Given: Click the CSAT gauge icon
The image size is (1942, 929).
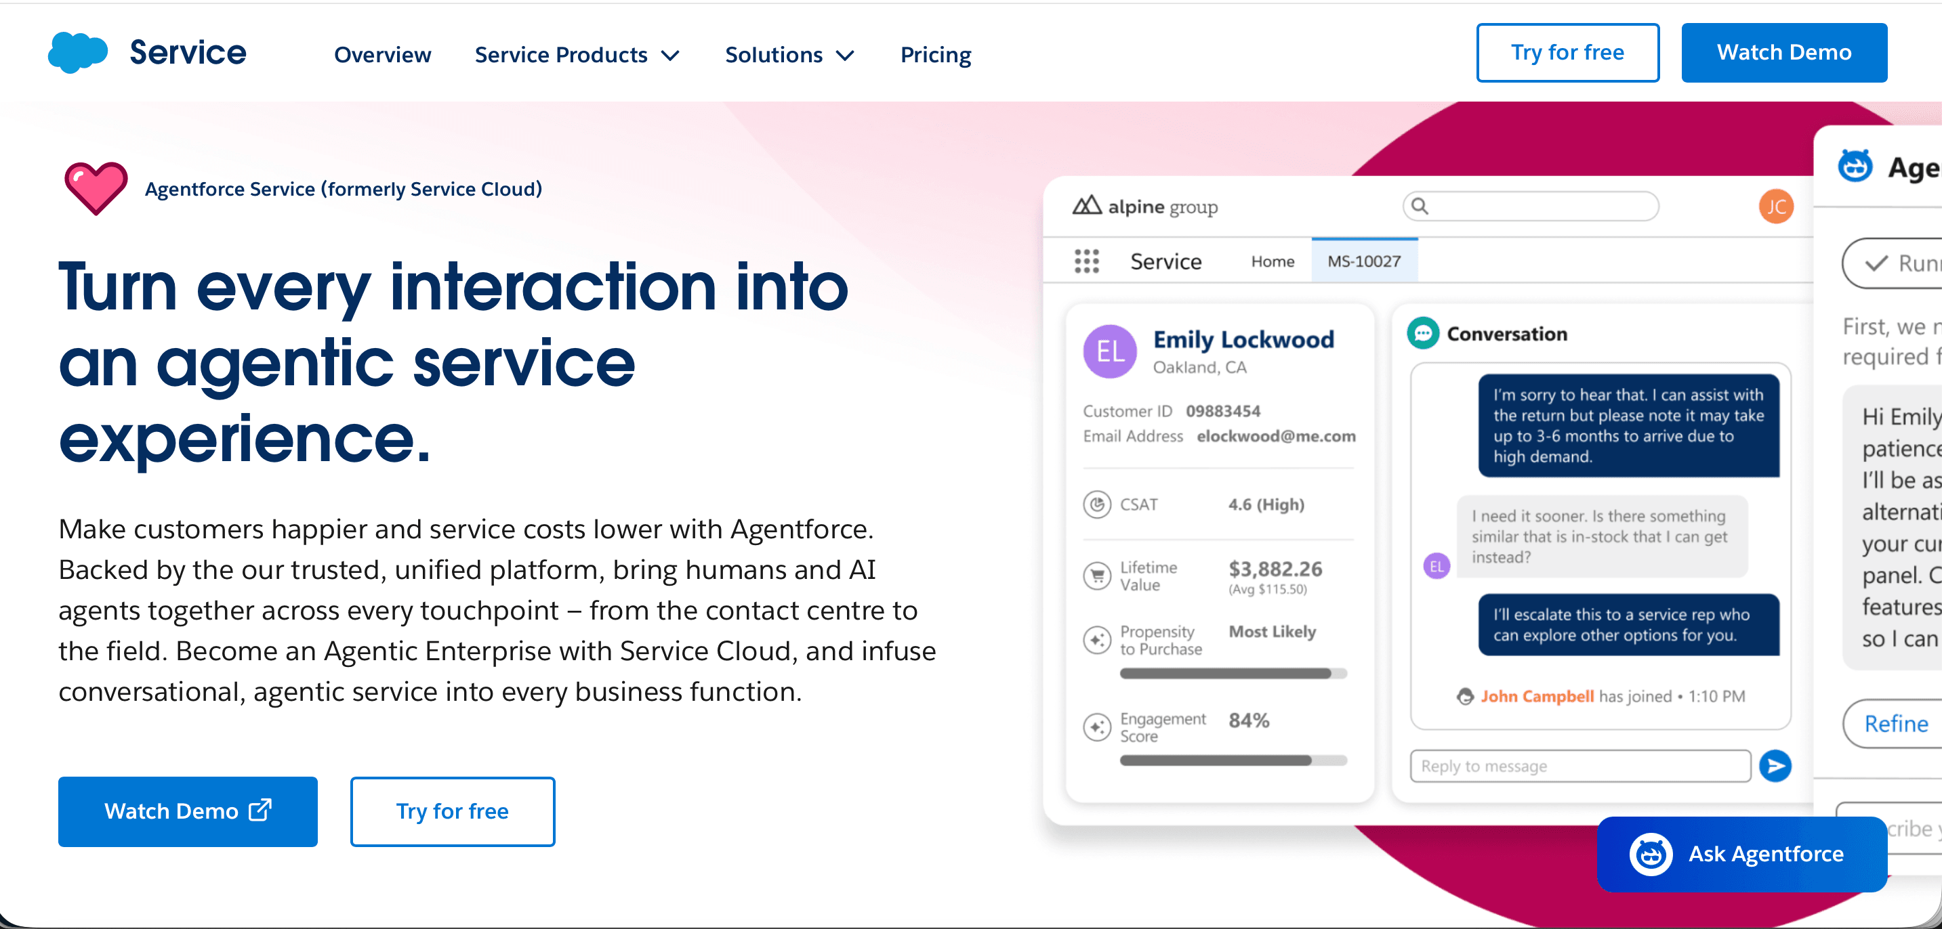Looking at the screenshot, I should tap(1097, 504).
